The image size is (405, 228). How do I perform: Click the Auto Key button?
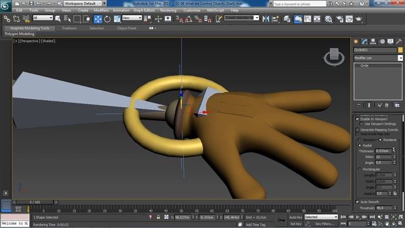(x=296, y=217)
